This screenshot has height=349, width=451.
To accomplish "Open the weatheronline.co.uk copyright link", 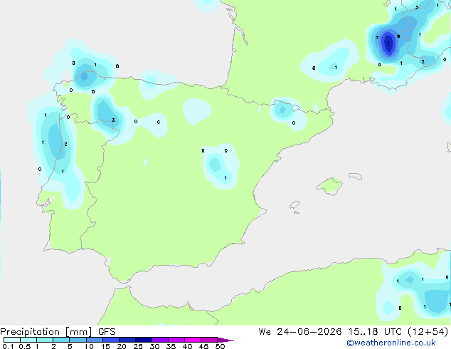I will [391, 343].
